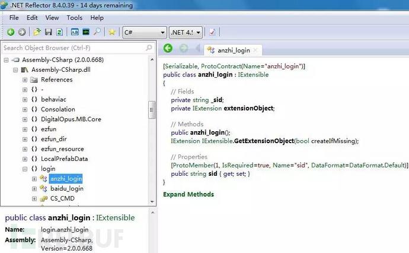409x253 pixels.
Task: Select the DigitalOpus.MB.Core namespace
Action: [71, 119]
